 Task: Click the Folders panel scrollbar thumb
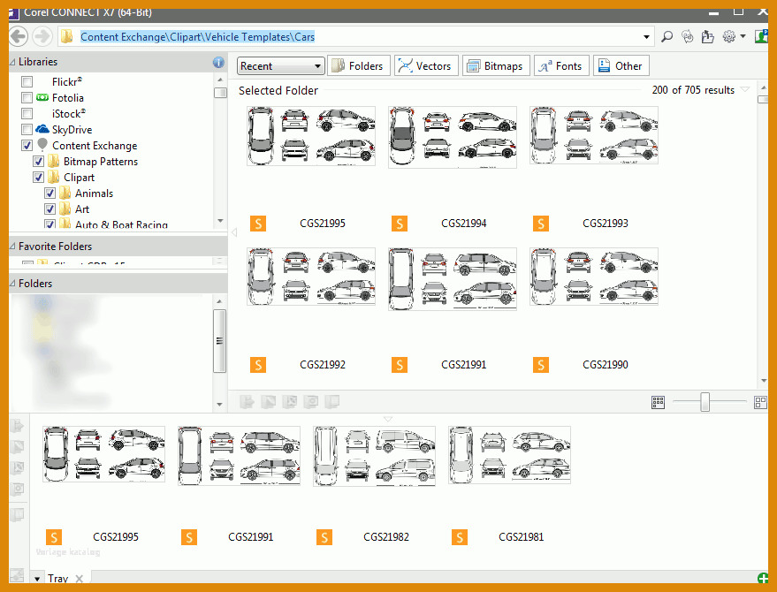219,341
